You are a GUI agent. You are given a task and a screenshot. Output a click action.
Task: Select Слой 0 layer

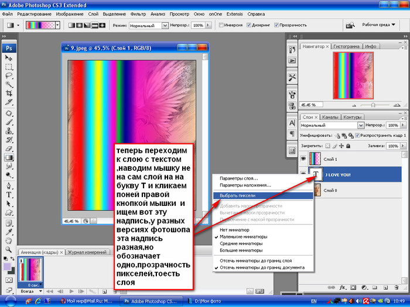[354, 190]
